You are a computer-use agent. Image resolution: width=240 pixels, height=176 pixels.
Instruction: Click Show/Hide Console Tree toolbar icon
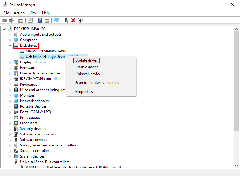pyautogui.click(x=21, y=20)
